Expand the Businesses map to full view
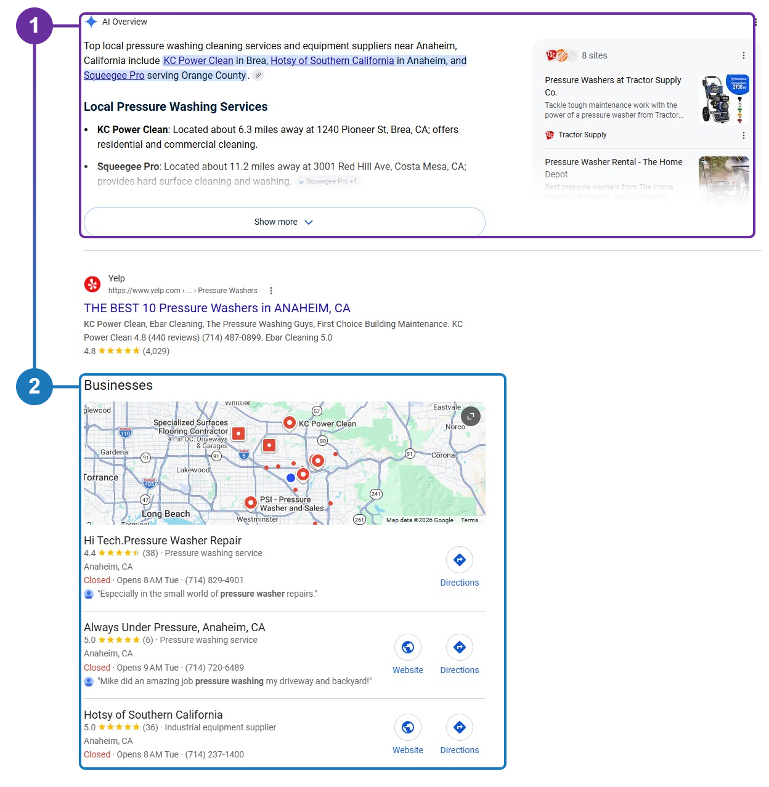The width and height of the screenshot is (769, 787). tap(471, 416)
